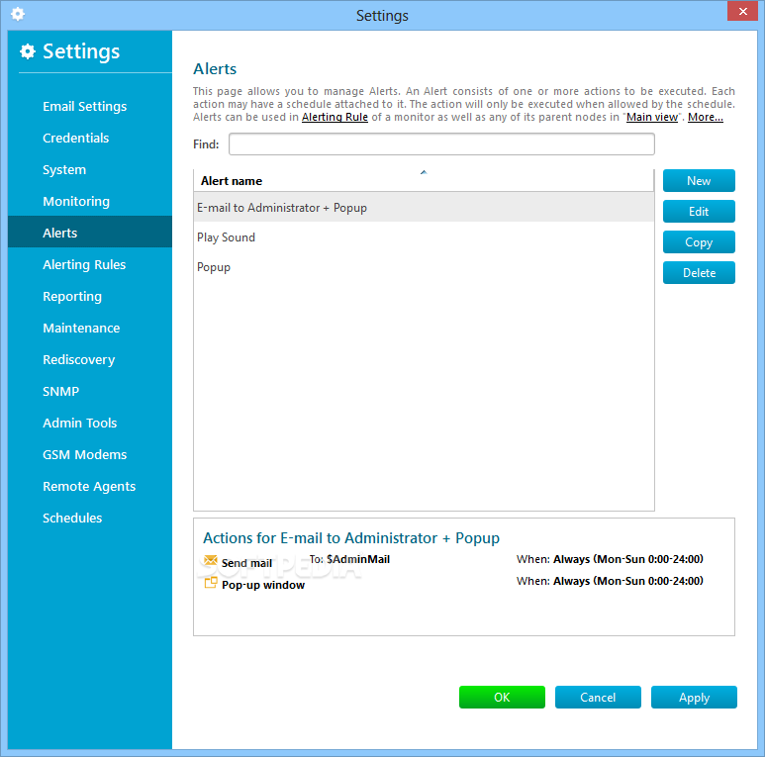This screenshot has width=765, height=757.
Task: Click the Settings gear icon in sidebar header
Action: tap(28, 51)
